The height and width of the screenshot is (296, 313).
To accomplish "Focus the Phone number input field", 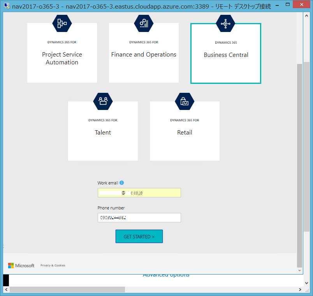I will pyautogui.click(x=139, y=218).
